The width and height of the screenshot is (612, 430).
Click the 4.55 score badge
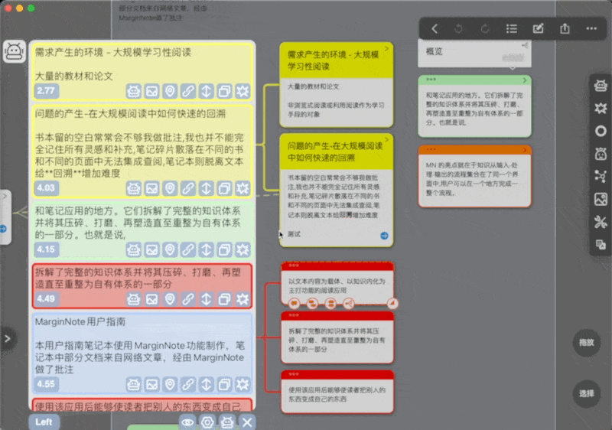(x=46, y=384)
